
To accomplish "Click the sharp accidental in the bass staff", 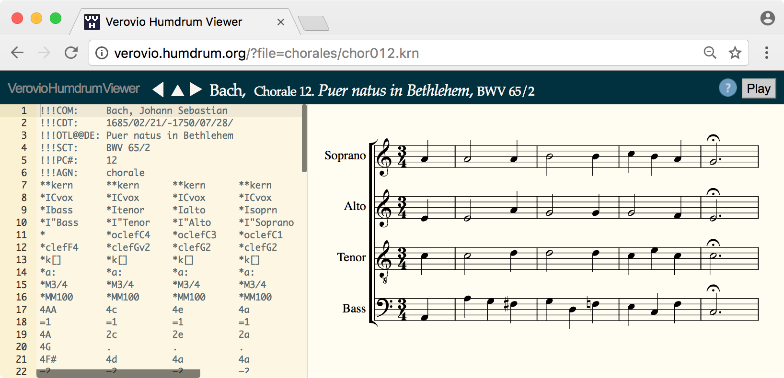I will tap(506, 304).
